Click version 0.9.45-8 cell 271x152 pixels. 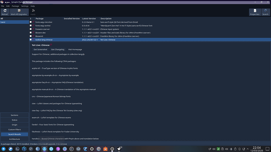[x=86, y=26]
